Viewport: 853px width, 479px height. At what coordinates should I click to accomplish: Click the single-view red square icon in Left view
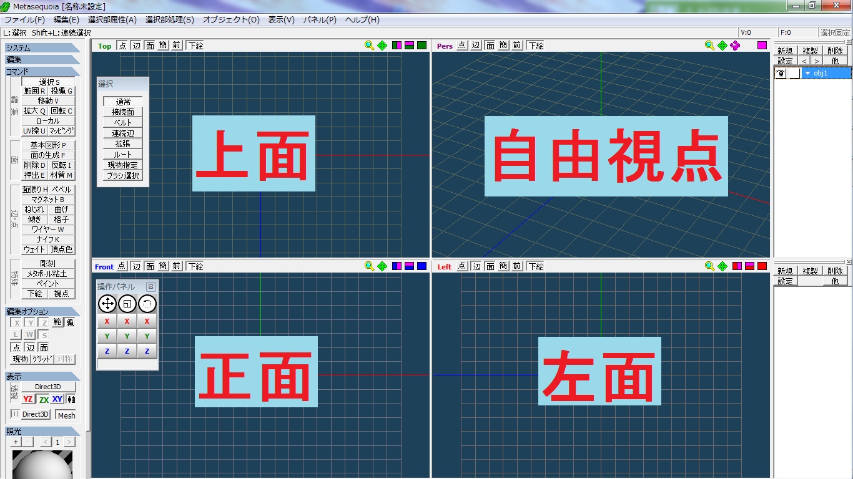tap(762, 266)
